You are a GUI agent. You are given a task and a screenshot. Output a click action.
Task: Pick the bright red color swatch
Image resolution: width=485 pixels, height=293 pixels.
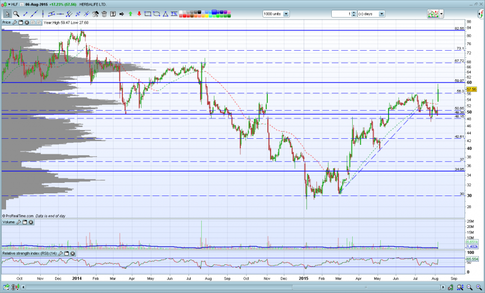click(184, 16)
